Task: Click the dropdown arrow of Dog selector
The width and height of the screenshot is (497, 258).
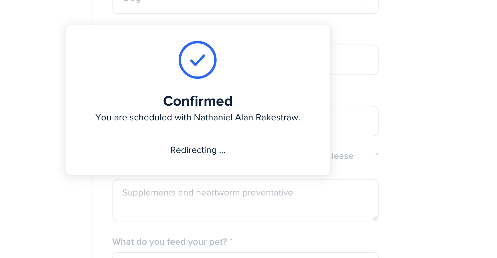Action: pyautogui.click(x=363, y=1)
